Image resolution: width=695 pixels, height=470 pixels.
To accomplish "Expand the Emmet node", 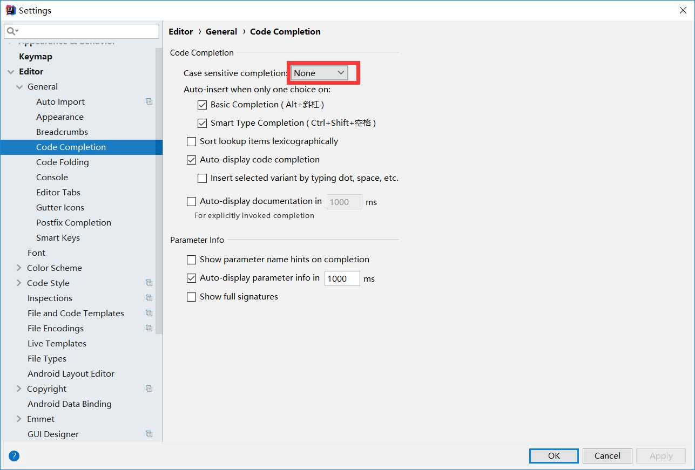I will coord(19,419).
